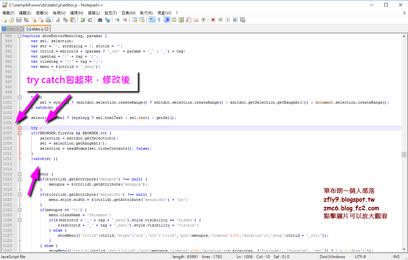Show the Document Map panel icon
The height and width of the screenshot is (260, 408).
tap(181, 20)
